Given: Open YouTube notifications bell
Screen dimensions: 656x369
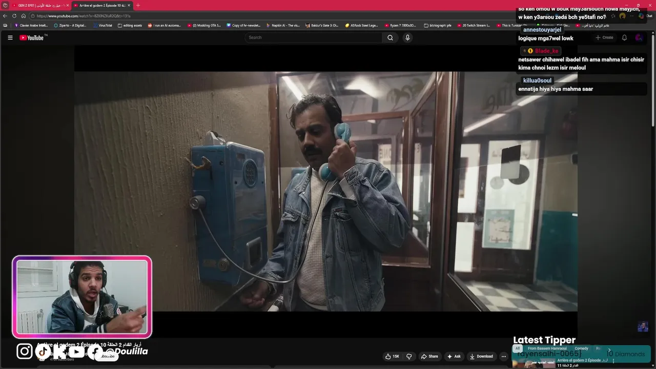Looking at the screenshot, I should point(624,37).
